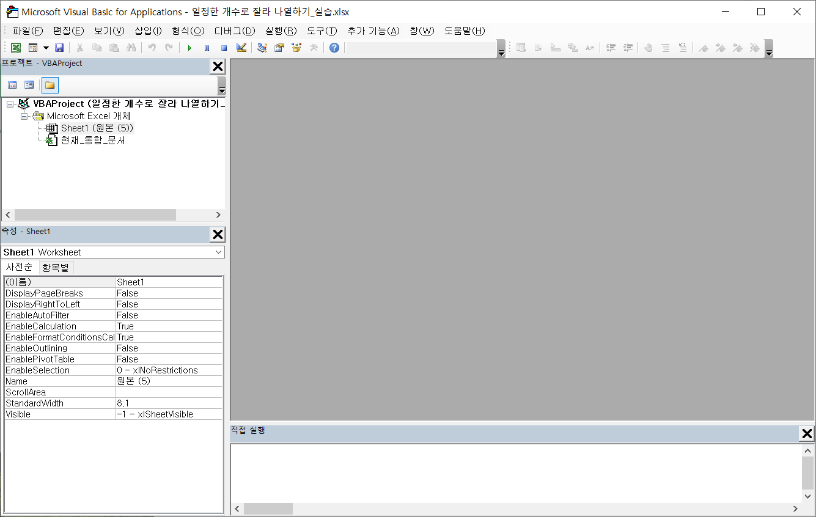Click inside the Immediate window text area
Screen dimensions: 816x517
tap(516, 473)
